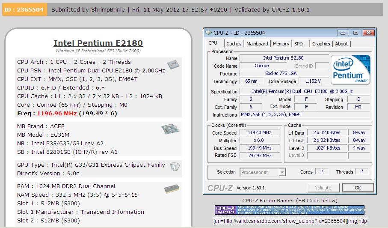Close the CPU-Z window
This screenshot has width=388, height=228.
[368, 33]
